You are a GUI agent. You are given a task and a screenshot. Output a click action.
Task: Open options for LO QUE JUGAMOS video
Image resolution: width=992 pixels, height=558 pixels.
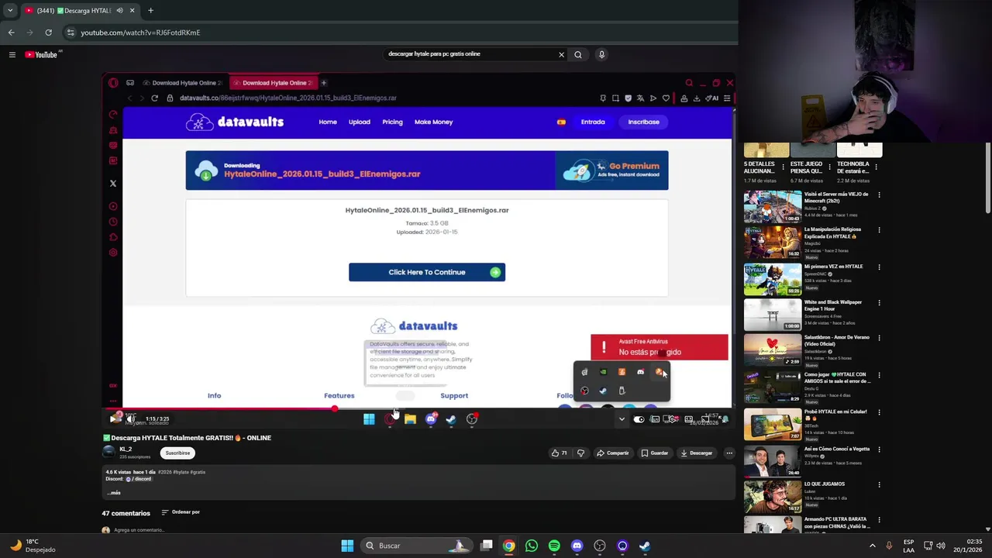click(879, 484)
